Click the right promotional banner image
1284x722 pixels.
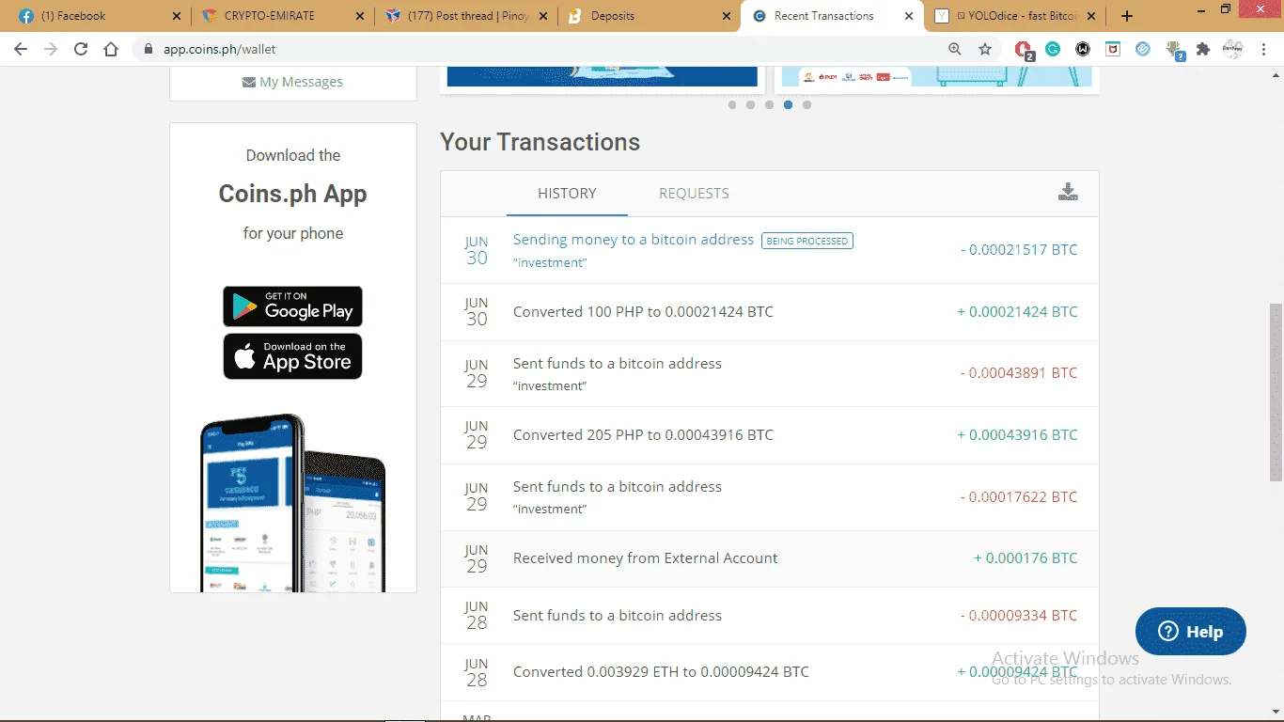pyautogui.click(x=937, y=76)
